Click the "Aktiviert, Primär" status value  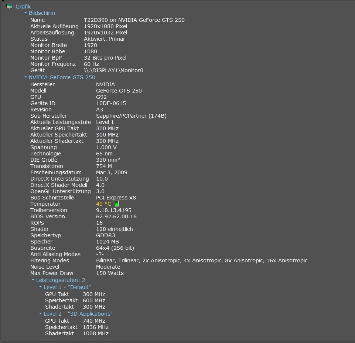105,39
